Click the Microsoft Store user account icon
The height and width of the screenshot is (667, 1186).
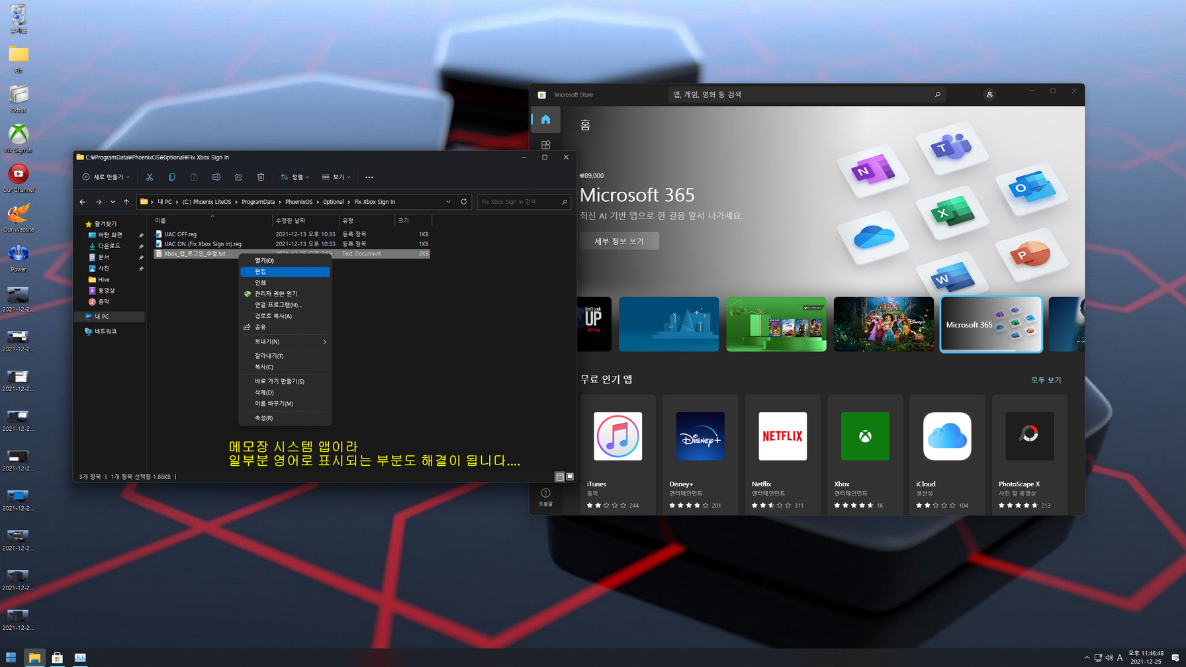click(989, 95)
